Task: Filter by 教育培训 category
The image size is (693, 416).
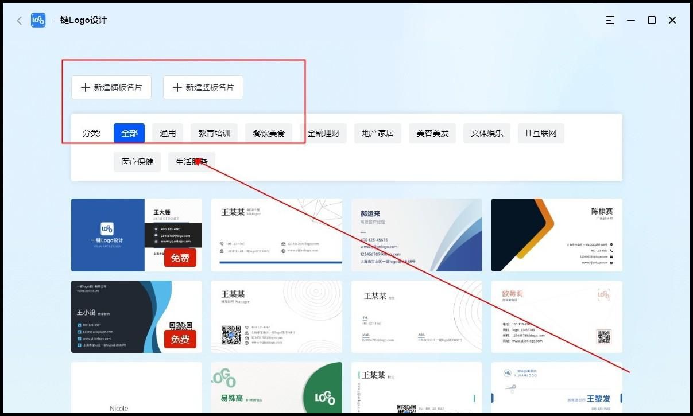Action: point(214,133)
